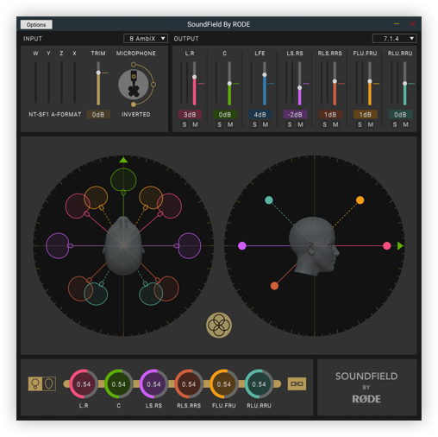Mute the LFE output channel
Viewport: 438px width, 437px height.
(266, 124)
